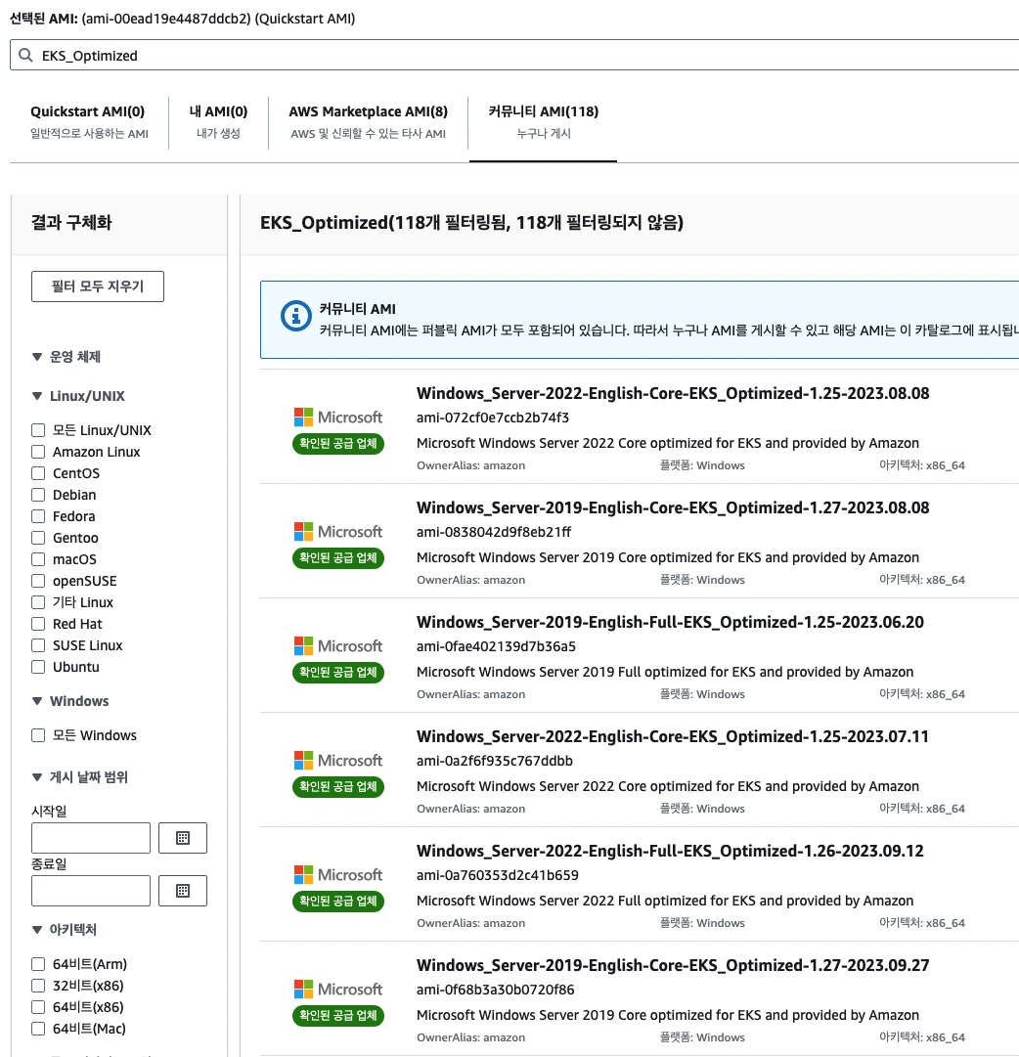The height and width of the screenshot is (1057, 1019).
Task: Click the 종료일 date input field
Action: 91,891
